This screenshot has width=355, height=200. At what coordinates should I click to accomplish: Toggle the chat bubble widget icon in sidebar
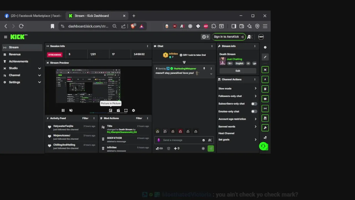pos(265,99)
